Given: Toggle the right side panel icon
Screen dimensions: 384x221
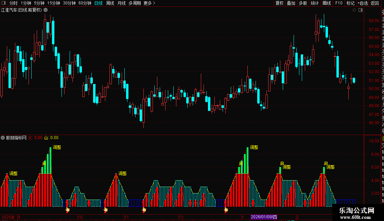Looking at the screenshot, I should pos(361,10).
